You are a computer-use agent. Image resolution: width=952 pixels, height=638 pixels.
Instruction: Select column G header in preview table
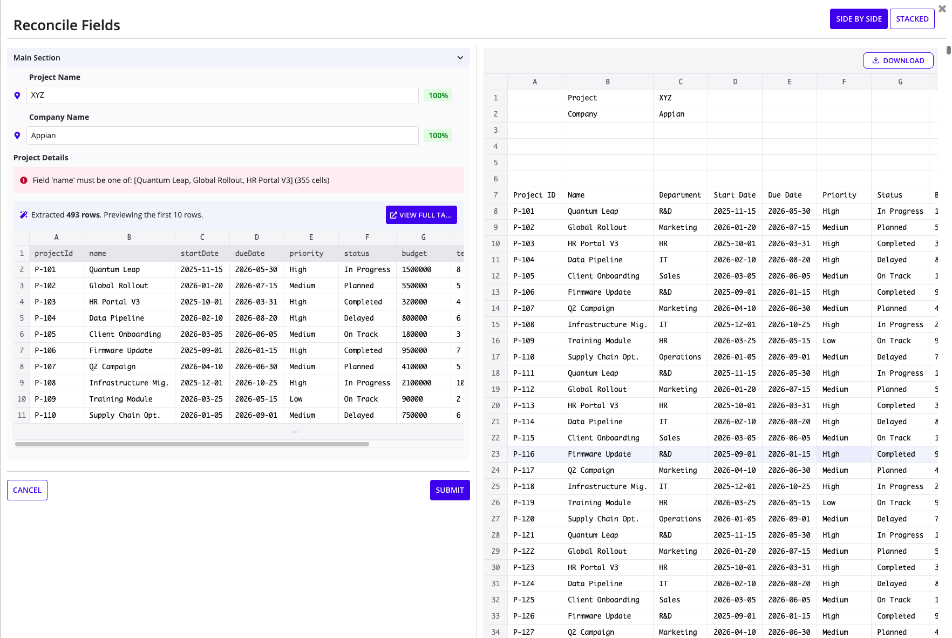(423, 237)
